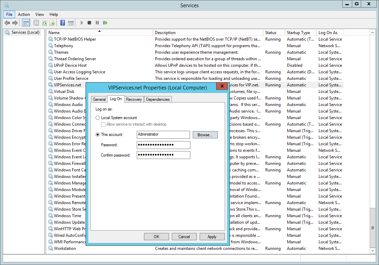Click the gear icon beside UPnP Device Host
The height and width of the screenshot is (265, 379).
click(x=50, y=65)
